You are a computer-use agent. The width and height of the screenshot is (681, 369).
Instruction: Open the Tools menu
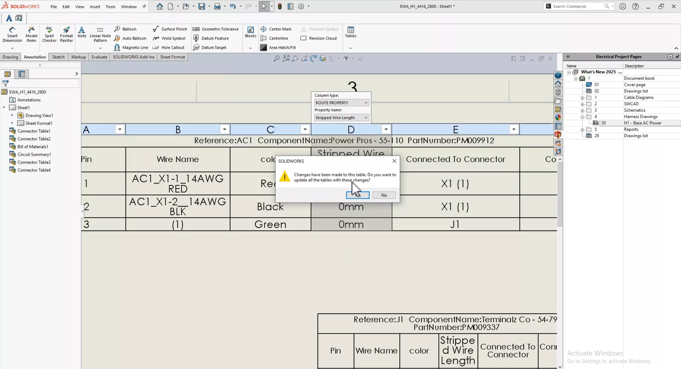(x=110, y=7)
